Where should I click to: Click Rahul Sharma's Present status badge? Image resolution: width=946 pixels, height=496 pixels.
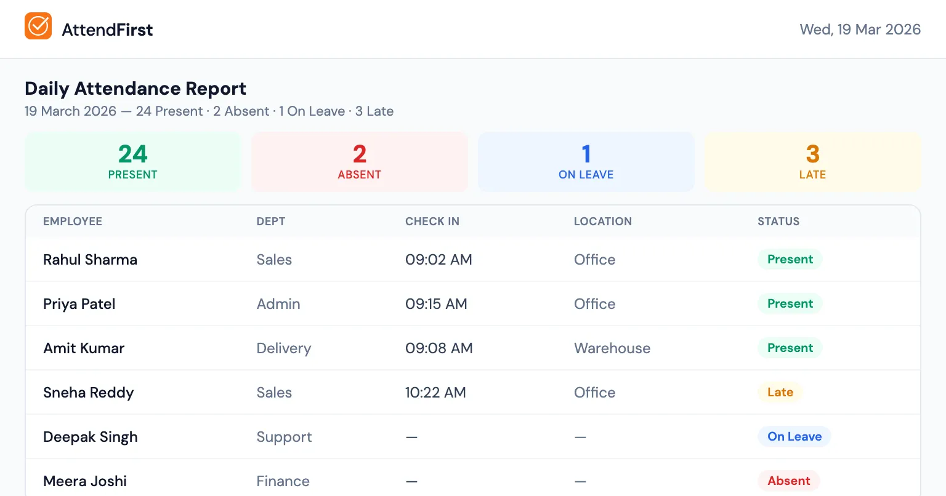coord(790,259)
